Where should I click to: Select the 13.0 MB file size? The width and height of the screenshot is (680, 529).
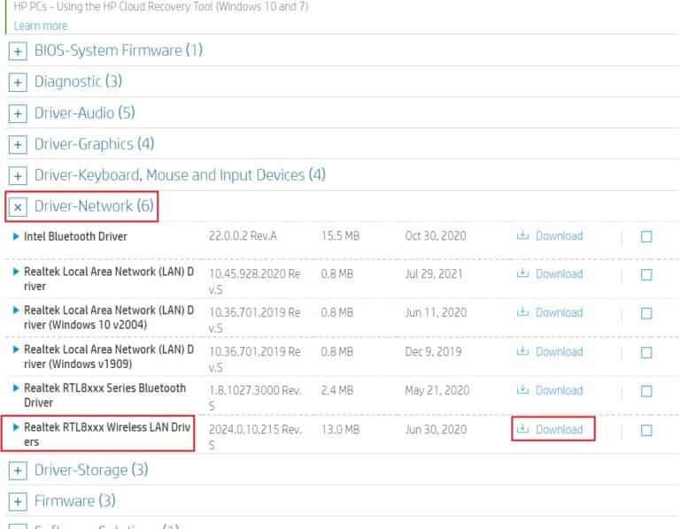[x=340, y=429]
